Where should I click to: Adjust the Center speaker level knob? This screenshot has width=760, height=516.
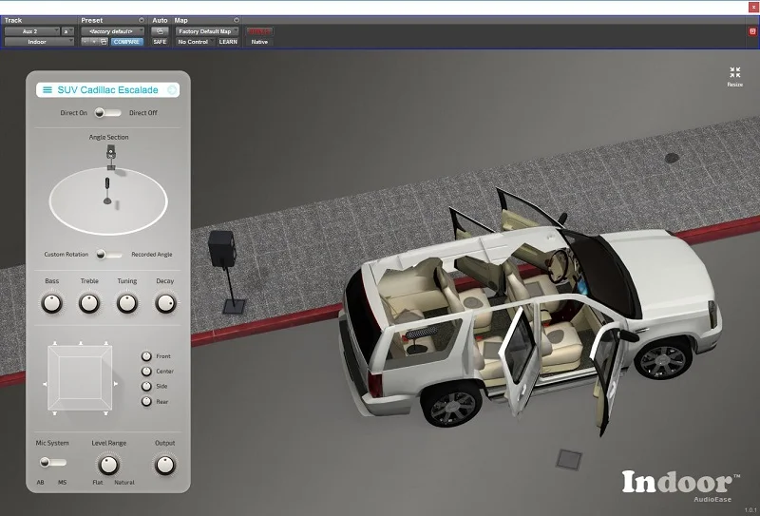[x=146, y=372]
